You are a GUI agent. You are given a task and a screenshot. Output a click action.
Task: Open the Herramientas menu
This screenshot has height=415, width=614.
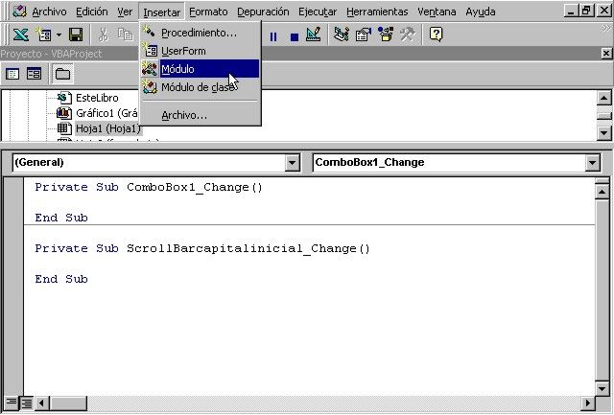377,12
